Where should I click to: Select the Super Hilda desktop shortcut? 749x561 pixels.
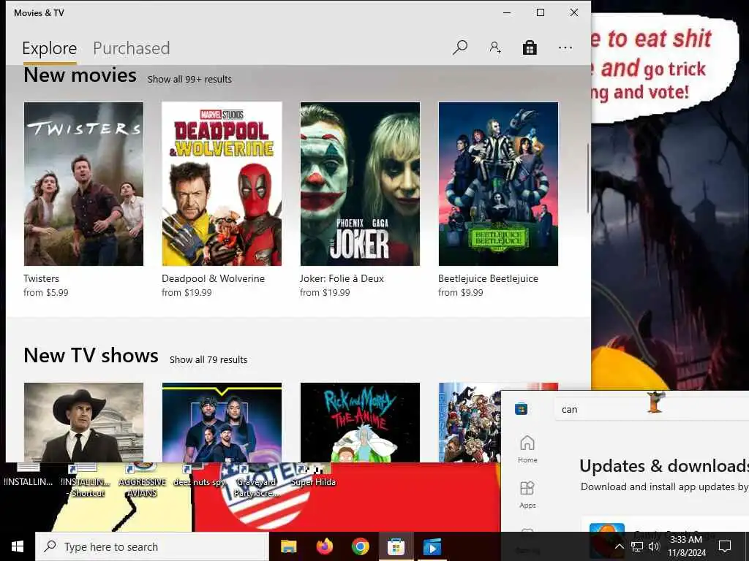tap(313, 476)
